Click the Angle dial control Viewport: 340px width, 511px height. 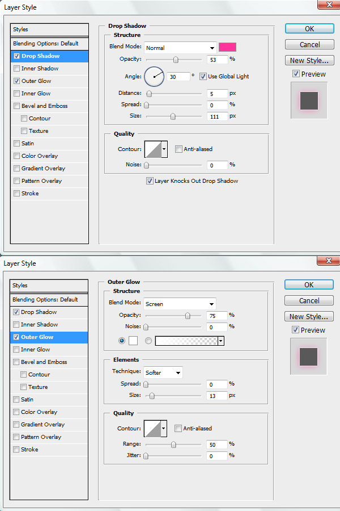coord(154,77)
